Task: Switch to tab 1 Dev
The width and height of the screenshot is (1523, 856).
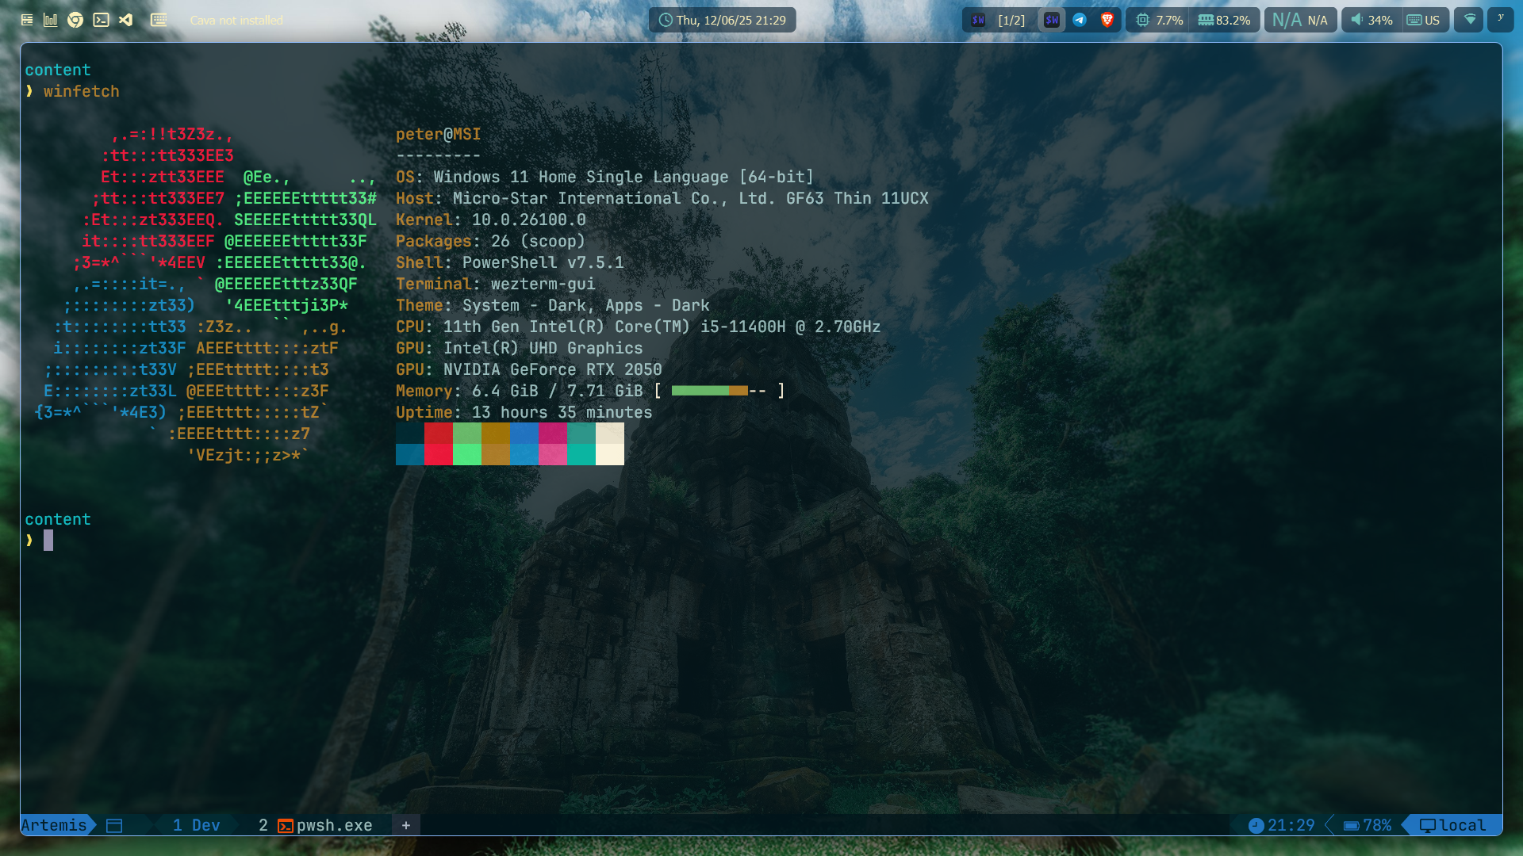Action: coord(196,825)
